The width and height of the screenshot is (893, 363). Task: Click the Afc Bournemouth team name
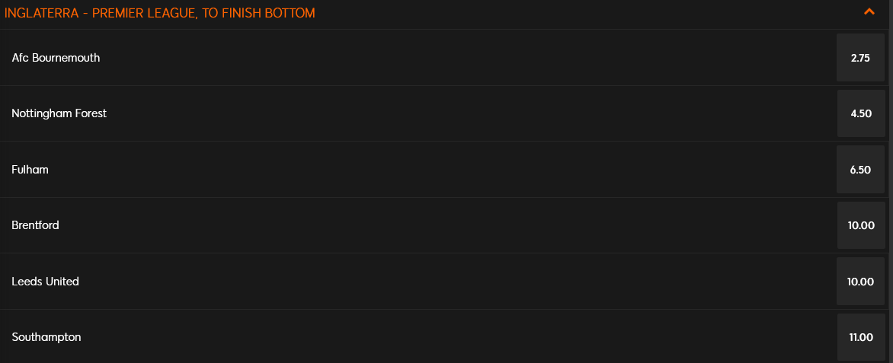[x=56, y=58]
